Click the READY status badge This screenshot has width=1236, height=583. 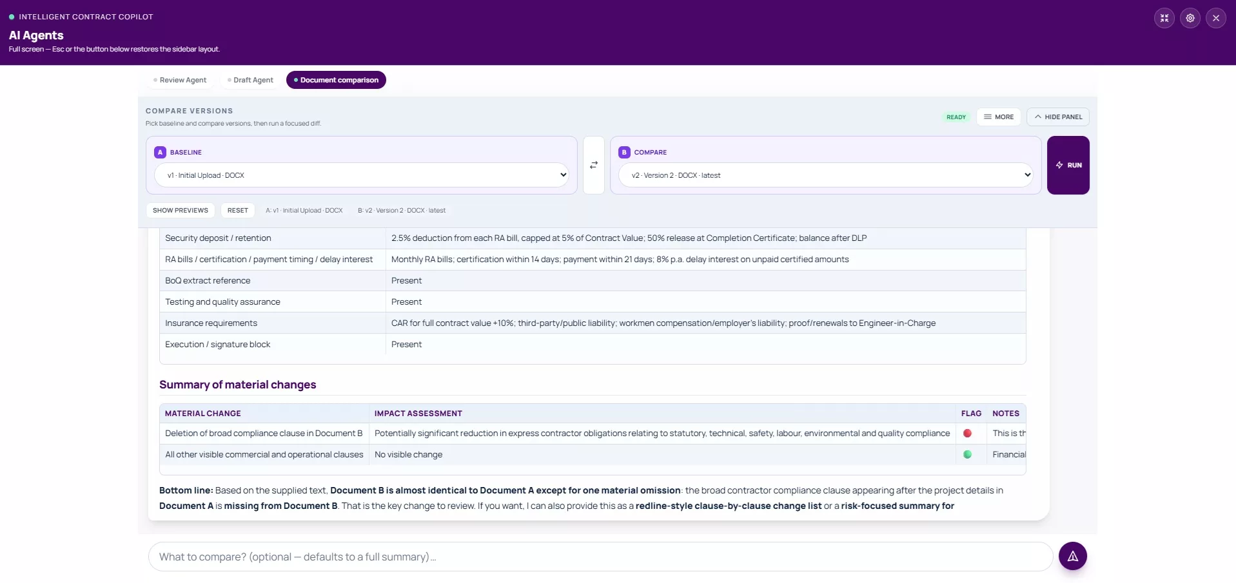pos(956,117)
